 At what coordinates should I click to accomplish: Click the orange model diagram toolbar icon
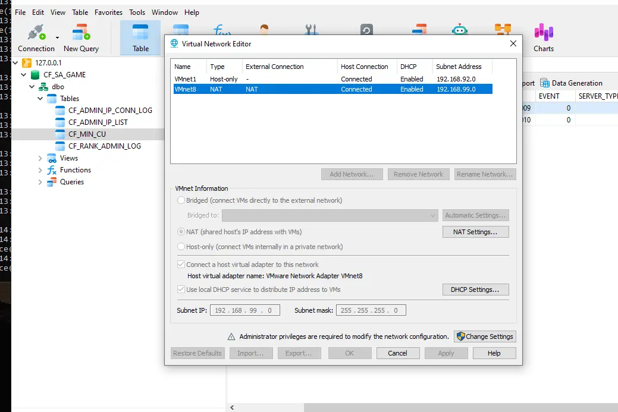click(503, 29)
